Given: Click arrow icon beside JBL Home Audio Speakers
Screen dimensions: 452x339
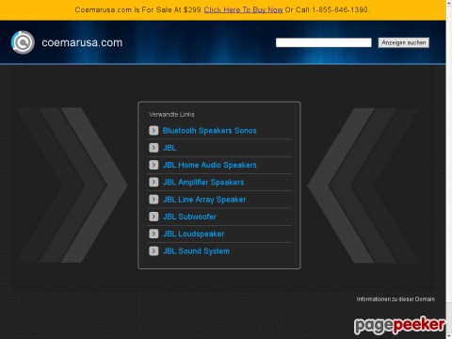Looking at the screenshot, I should click(153, 165).
